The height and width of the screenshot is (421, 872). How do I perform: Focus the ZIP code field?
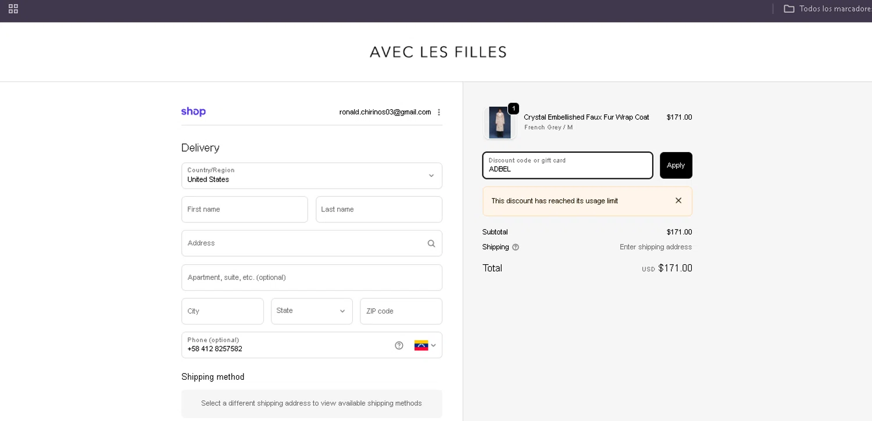(401, 311)
